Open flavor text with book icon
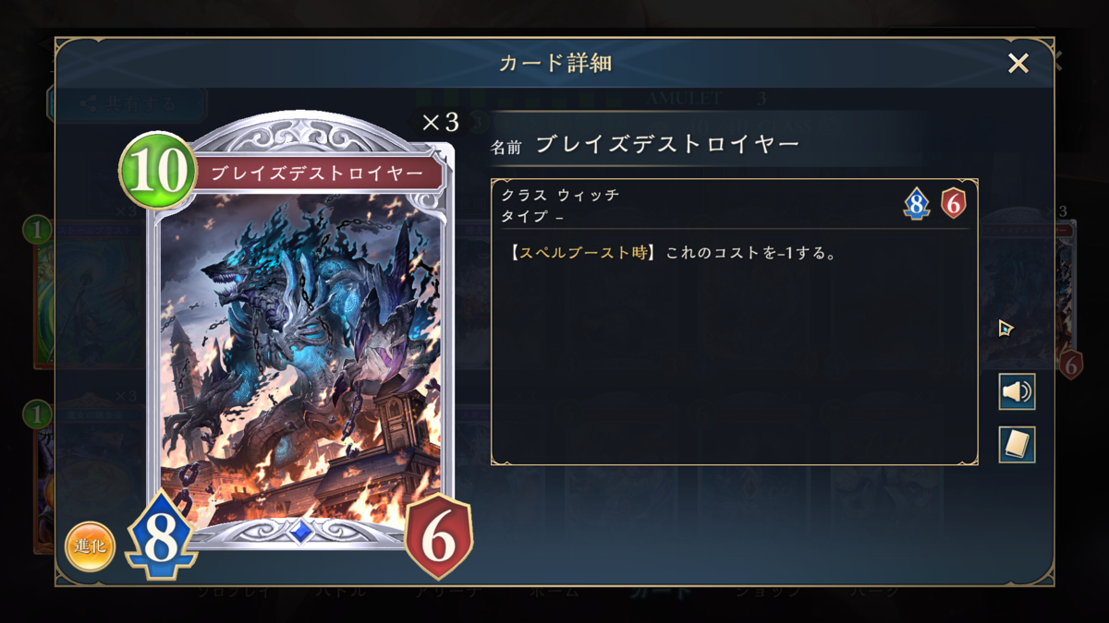The image size is (1109, 623). pos(1017,446)
